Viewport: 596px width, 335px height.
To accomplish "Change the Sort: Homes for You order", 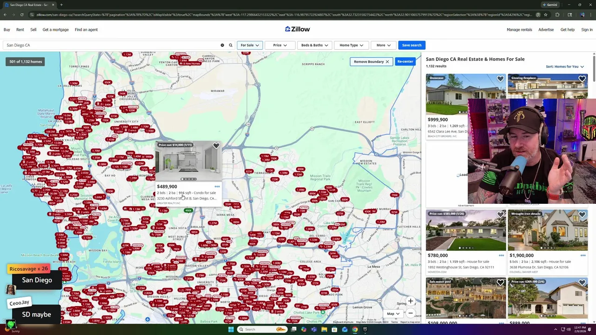I will (x=565, y=67).
